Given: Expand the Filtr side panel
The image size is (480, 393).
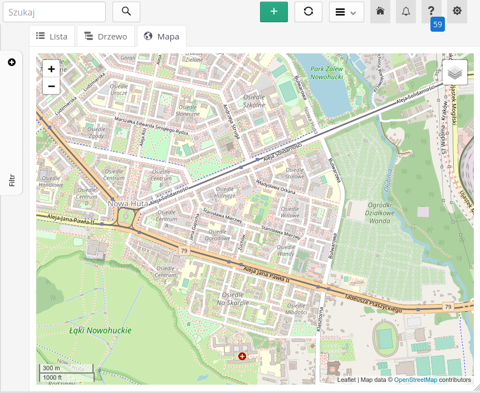Looking at the screenshot, I should tap(12, 62).
